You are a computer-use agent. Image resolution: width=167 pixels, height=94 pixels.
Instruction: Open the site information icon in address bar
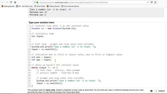pos(35,2)
